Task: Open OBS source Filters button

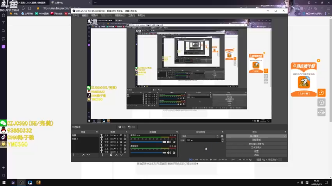Action: pyautogui.click(x=132, y=127)
